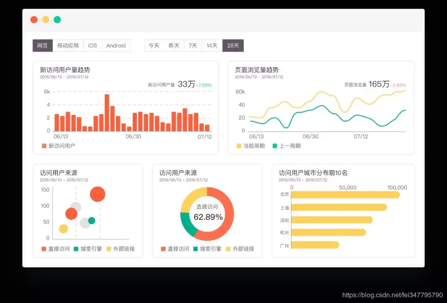Click the green 上一周期 line in chart

[x=322, y=106]
